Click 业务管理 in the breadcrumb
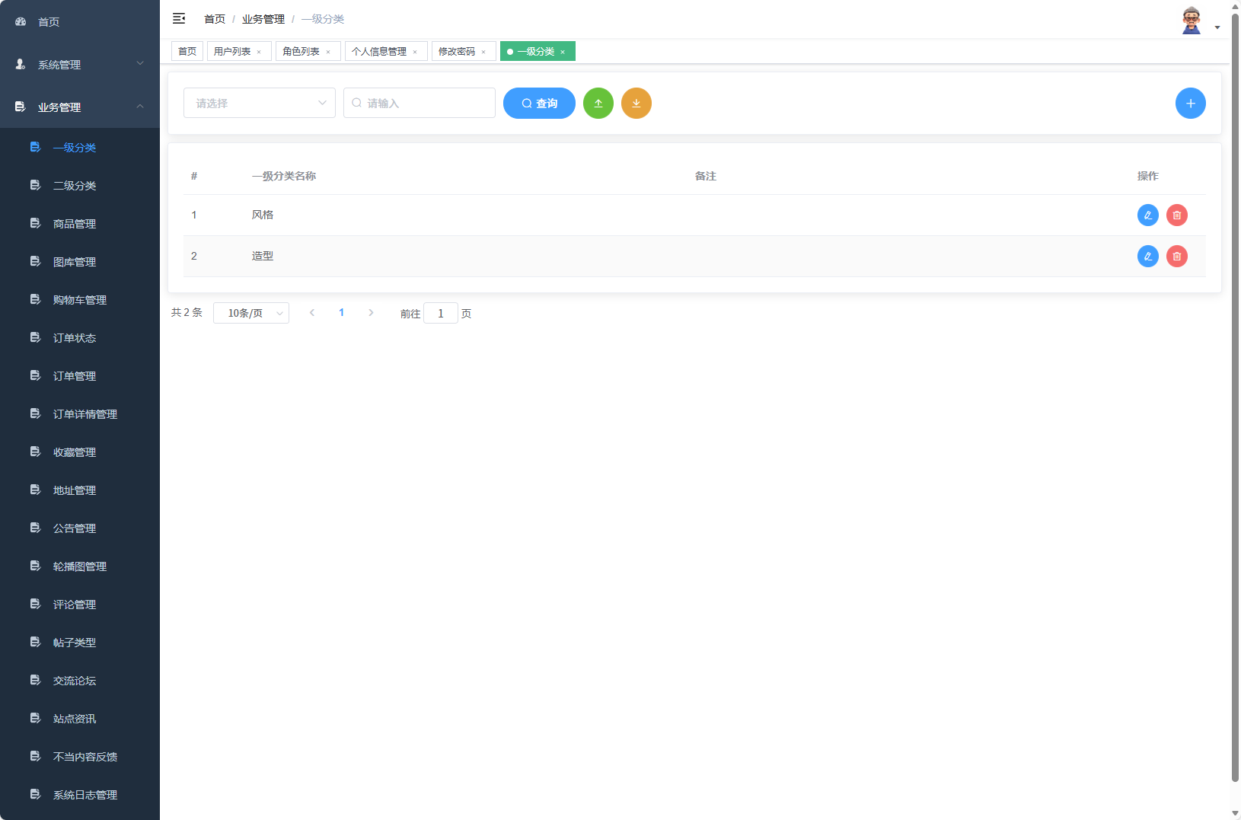Viewport: 1241px width, 820px height. tap(263, 18)
